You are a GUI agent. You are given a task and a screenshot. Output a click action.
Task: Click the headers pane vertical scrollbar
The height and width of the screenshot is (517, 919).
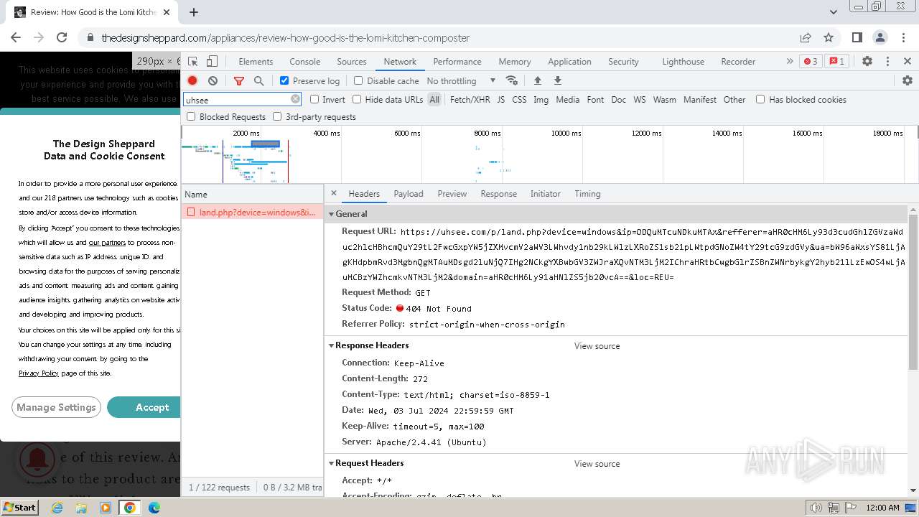pyautogui.click(x=913, y=291)
